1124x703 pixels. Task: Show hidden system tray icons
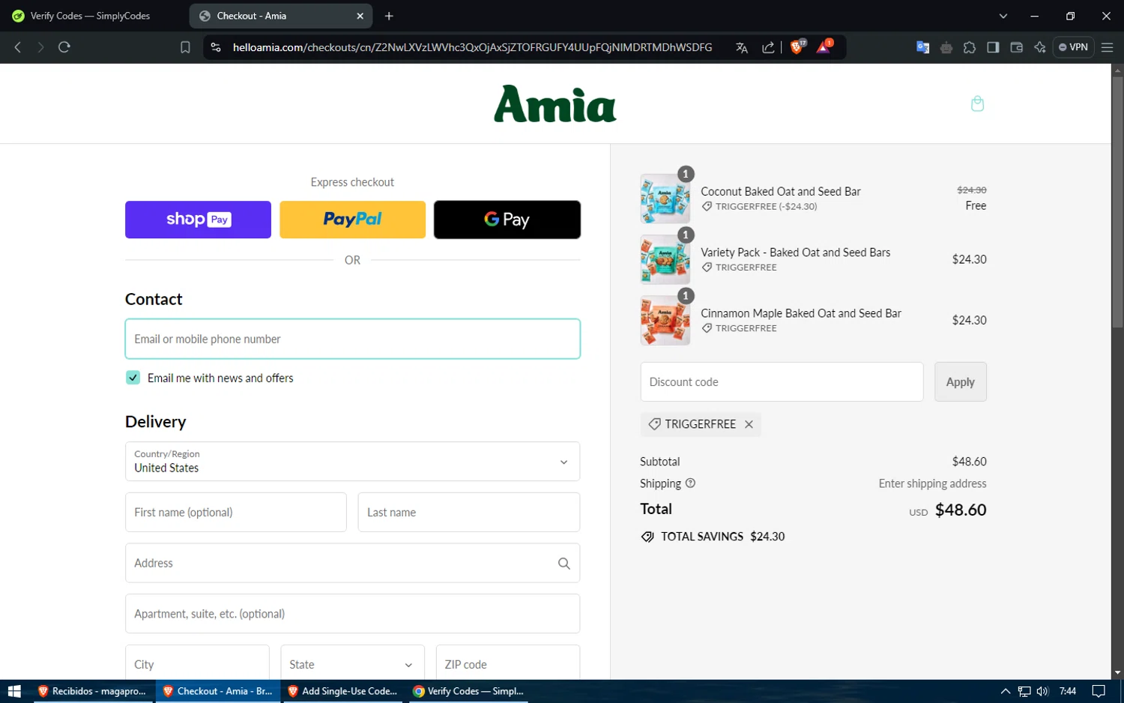click(1006, 691)
